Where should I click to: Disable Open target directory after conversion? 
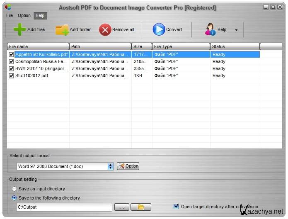[x=177, y=206]
